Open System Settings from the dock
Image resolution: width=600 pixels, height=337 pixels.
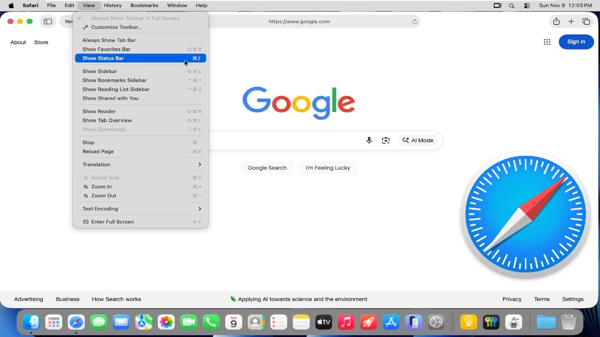[x=436, y=322]
